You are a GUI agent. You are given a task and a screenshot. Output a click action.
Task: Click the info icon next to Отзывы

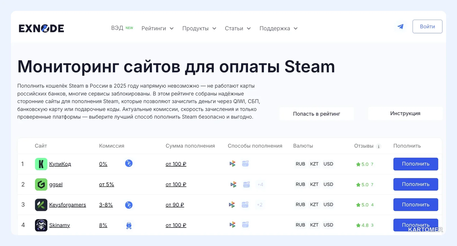[x=379, y=146]
